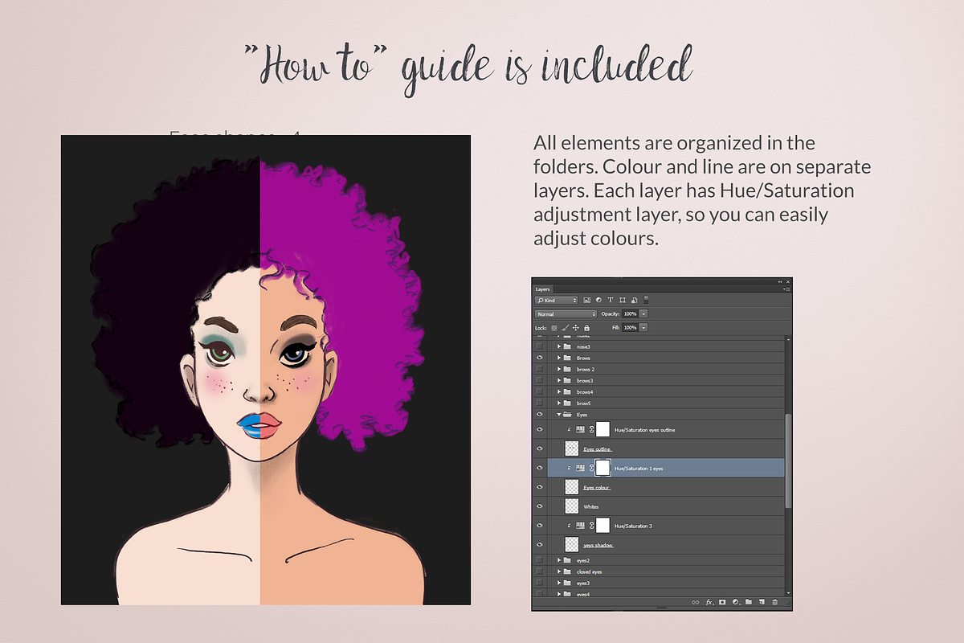
Task: Select the eyes3 group
Action: [666, 583]
